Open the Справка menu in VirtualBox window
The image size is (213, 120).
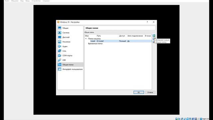coord(46,1)
